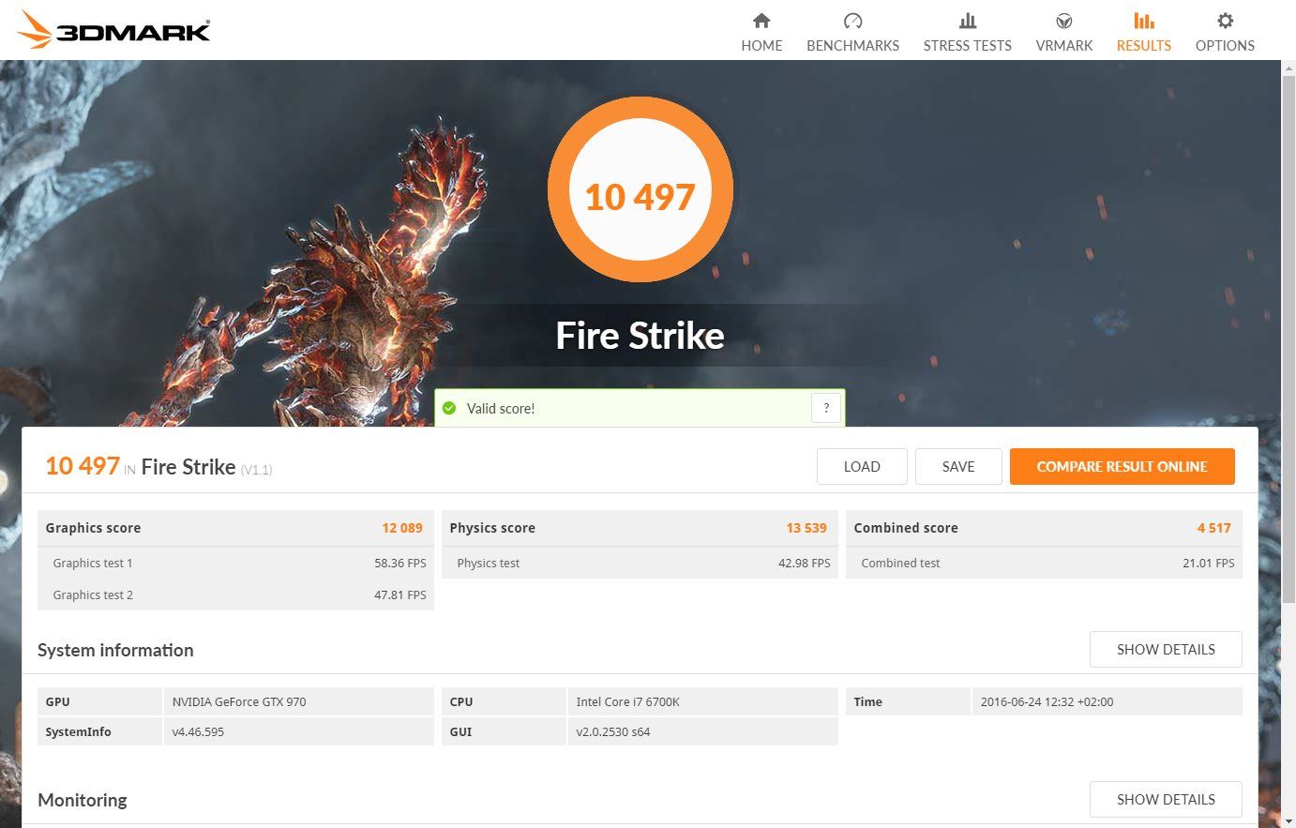This screenshot has width=1296, height=828.
Task: Click the timestamp 2016-06-24 12:32 +02:00
Action: pos(1047,701)
